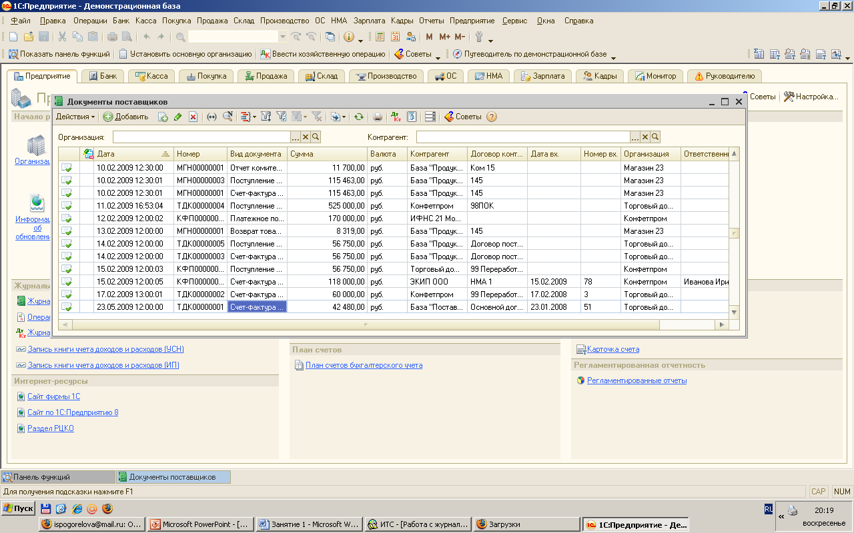Click the sum (Σ) table icon at top right
The height and width of the screenshot is (533, 854).
tap(759, 54)
